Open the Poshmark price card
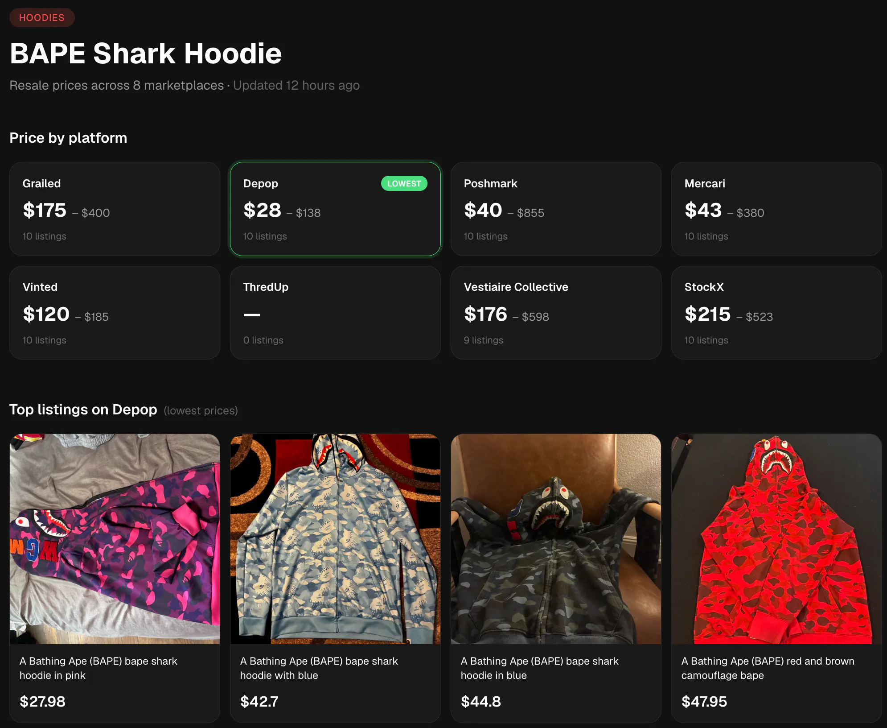The width and height of the screenshot is (887, 728). [556, 209]
